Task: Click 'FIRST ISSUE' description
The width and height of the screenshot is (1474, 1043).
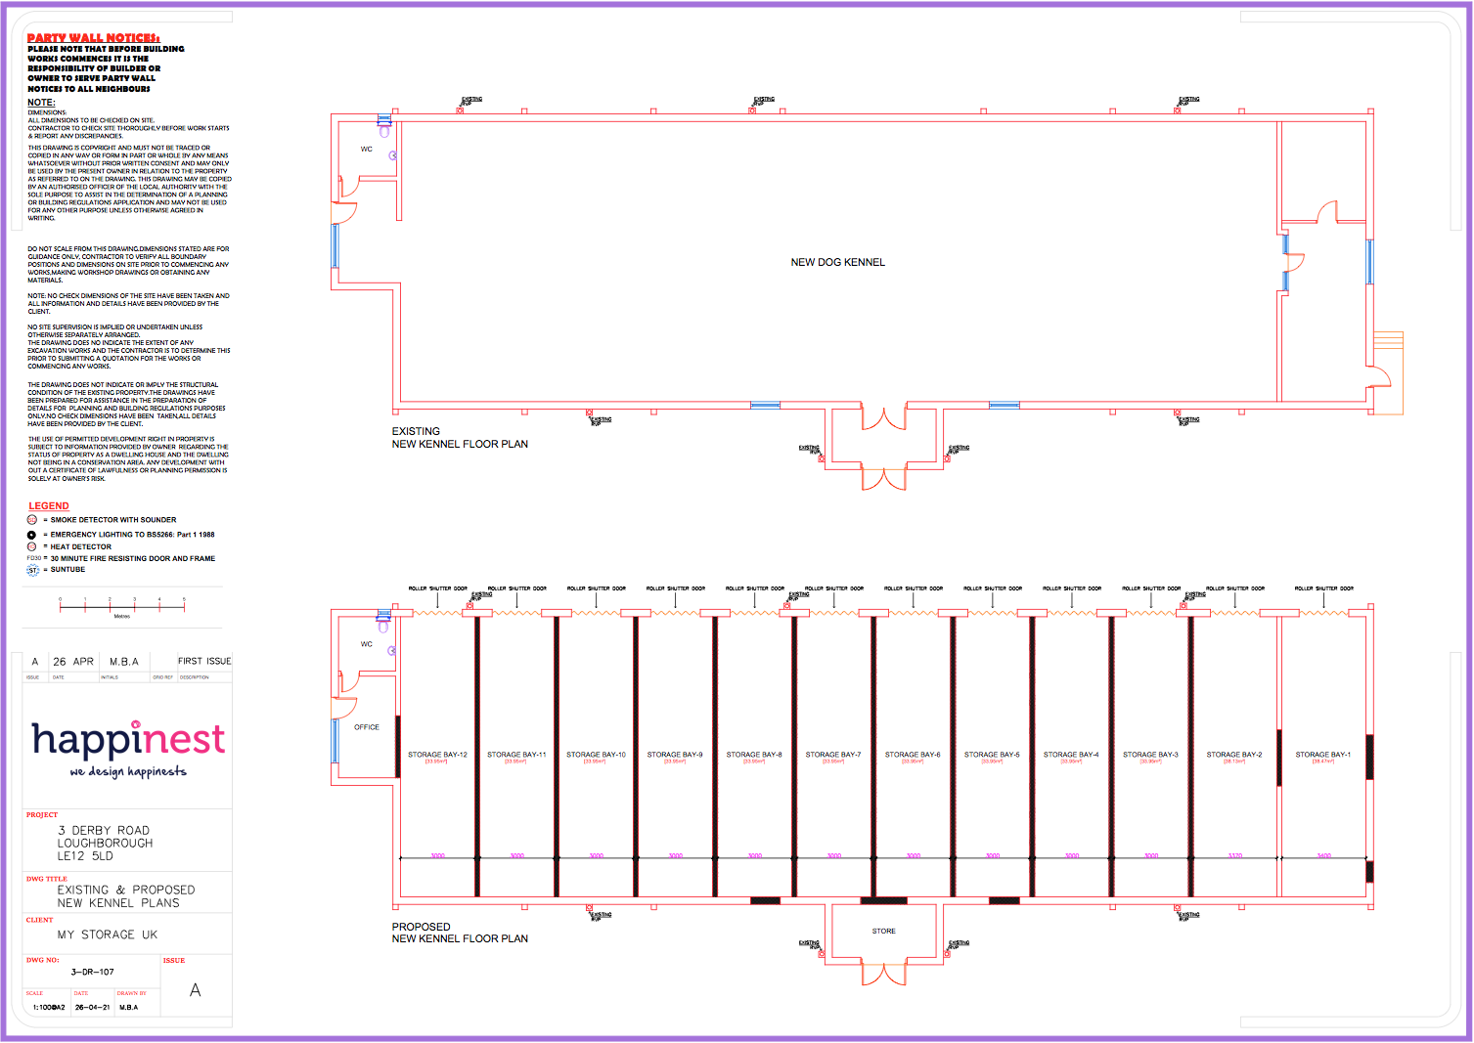Action: point(204,662)
